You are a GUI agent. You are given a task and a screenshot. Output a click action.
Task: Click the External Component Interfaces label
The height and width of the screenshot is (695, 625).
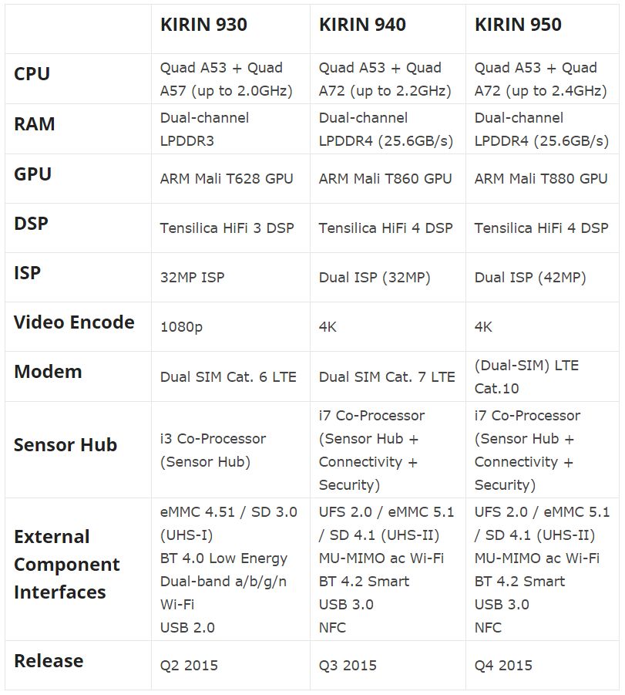click(67, 564)
